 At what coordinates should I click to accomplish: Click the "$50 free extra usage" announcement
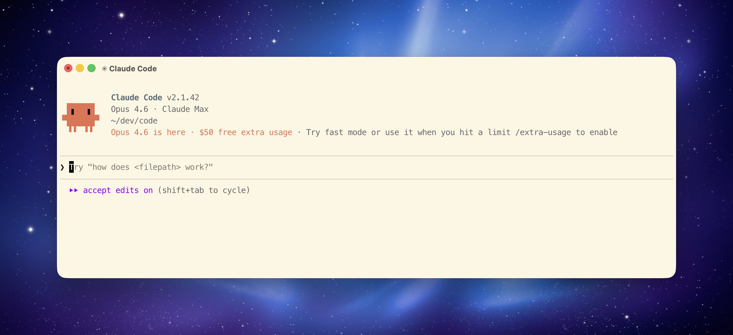(246, 132)
